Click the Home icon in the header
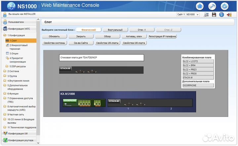The width and height of the screenshot is (238, 146). point(200,6)
